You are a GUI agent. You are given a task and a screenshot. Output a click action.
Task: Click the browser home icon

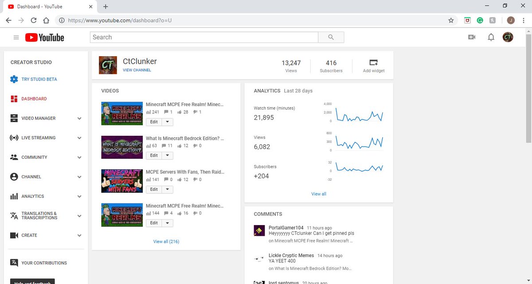tap(46, 20)
